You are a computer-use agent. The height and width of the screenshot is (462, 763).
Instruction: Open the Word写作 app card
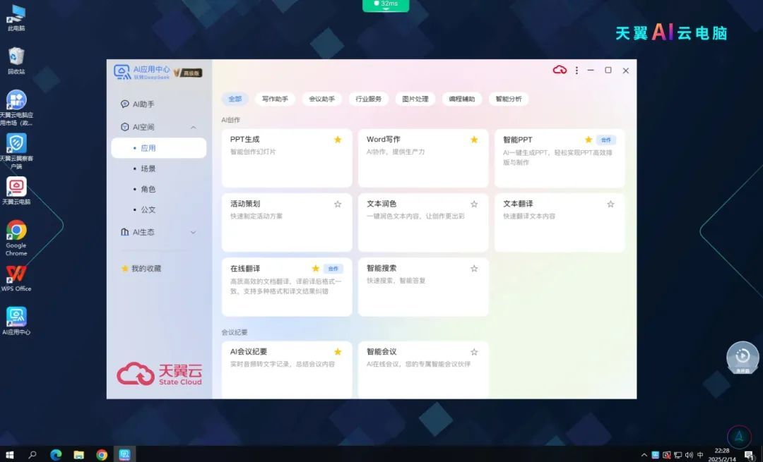(423, 158)
